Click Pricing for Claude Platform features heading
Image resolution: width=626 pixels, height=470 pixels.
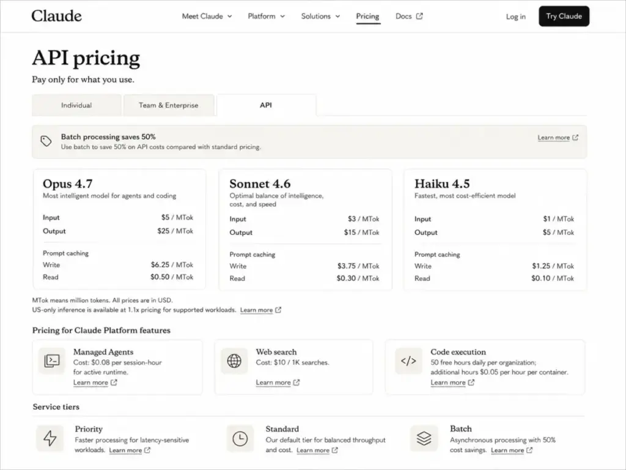pos(101,330)
